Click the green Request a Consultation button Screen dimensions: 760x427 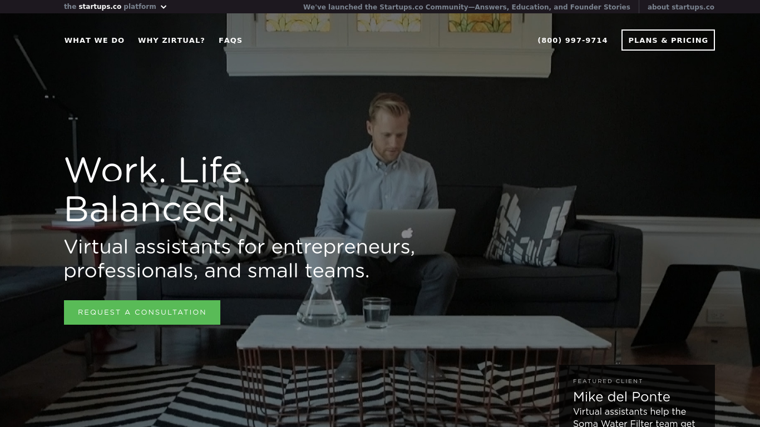(x=142, y=312)
